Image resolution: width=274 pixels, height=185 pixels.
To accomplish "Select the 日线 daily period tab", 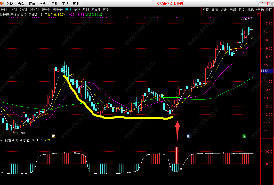I will tap(68, 10).
